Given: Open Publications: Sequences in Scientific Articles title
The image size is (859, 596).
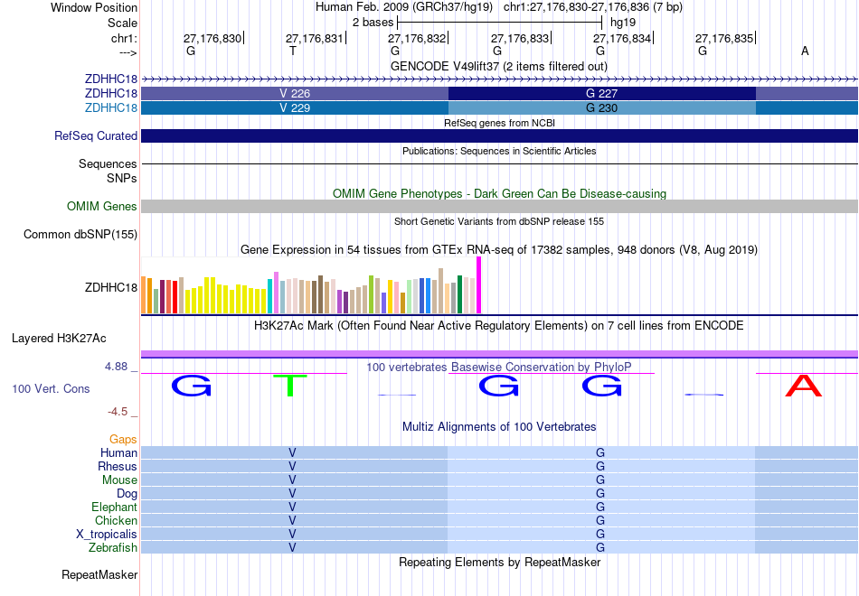Looking at the screenshot, I should pos(499,151).
